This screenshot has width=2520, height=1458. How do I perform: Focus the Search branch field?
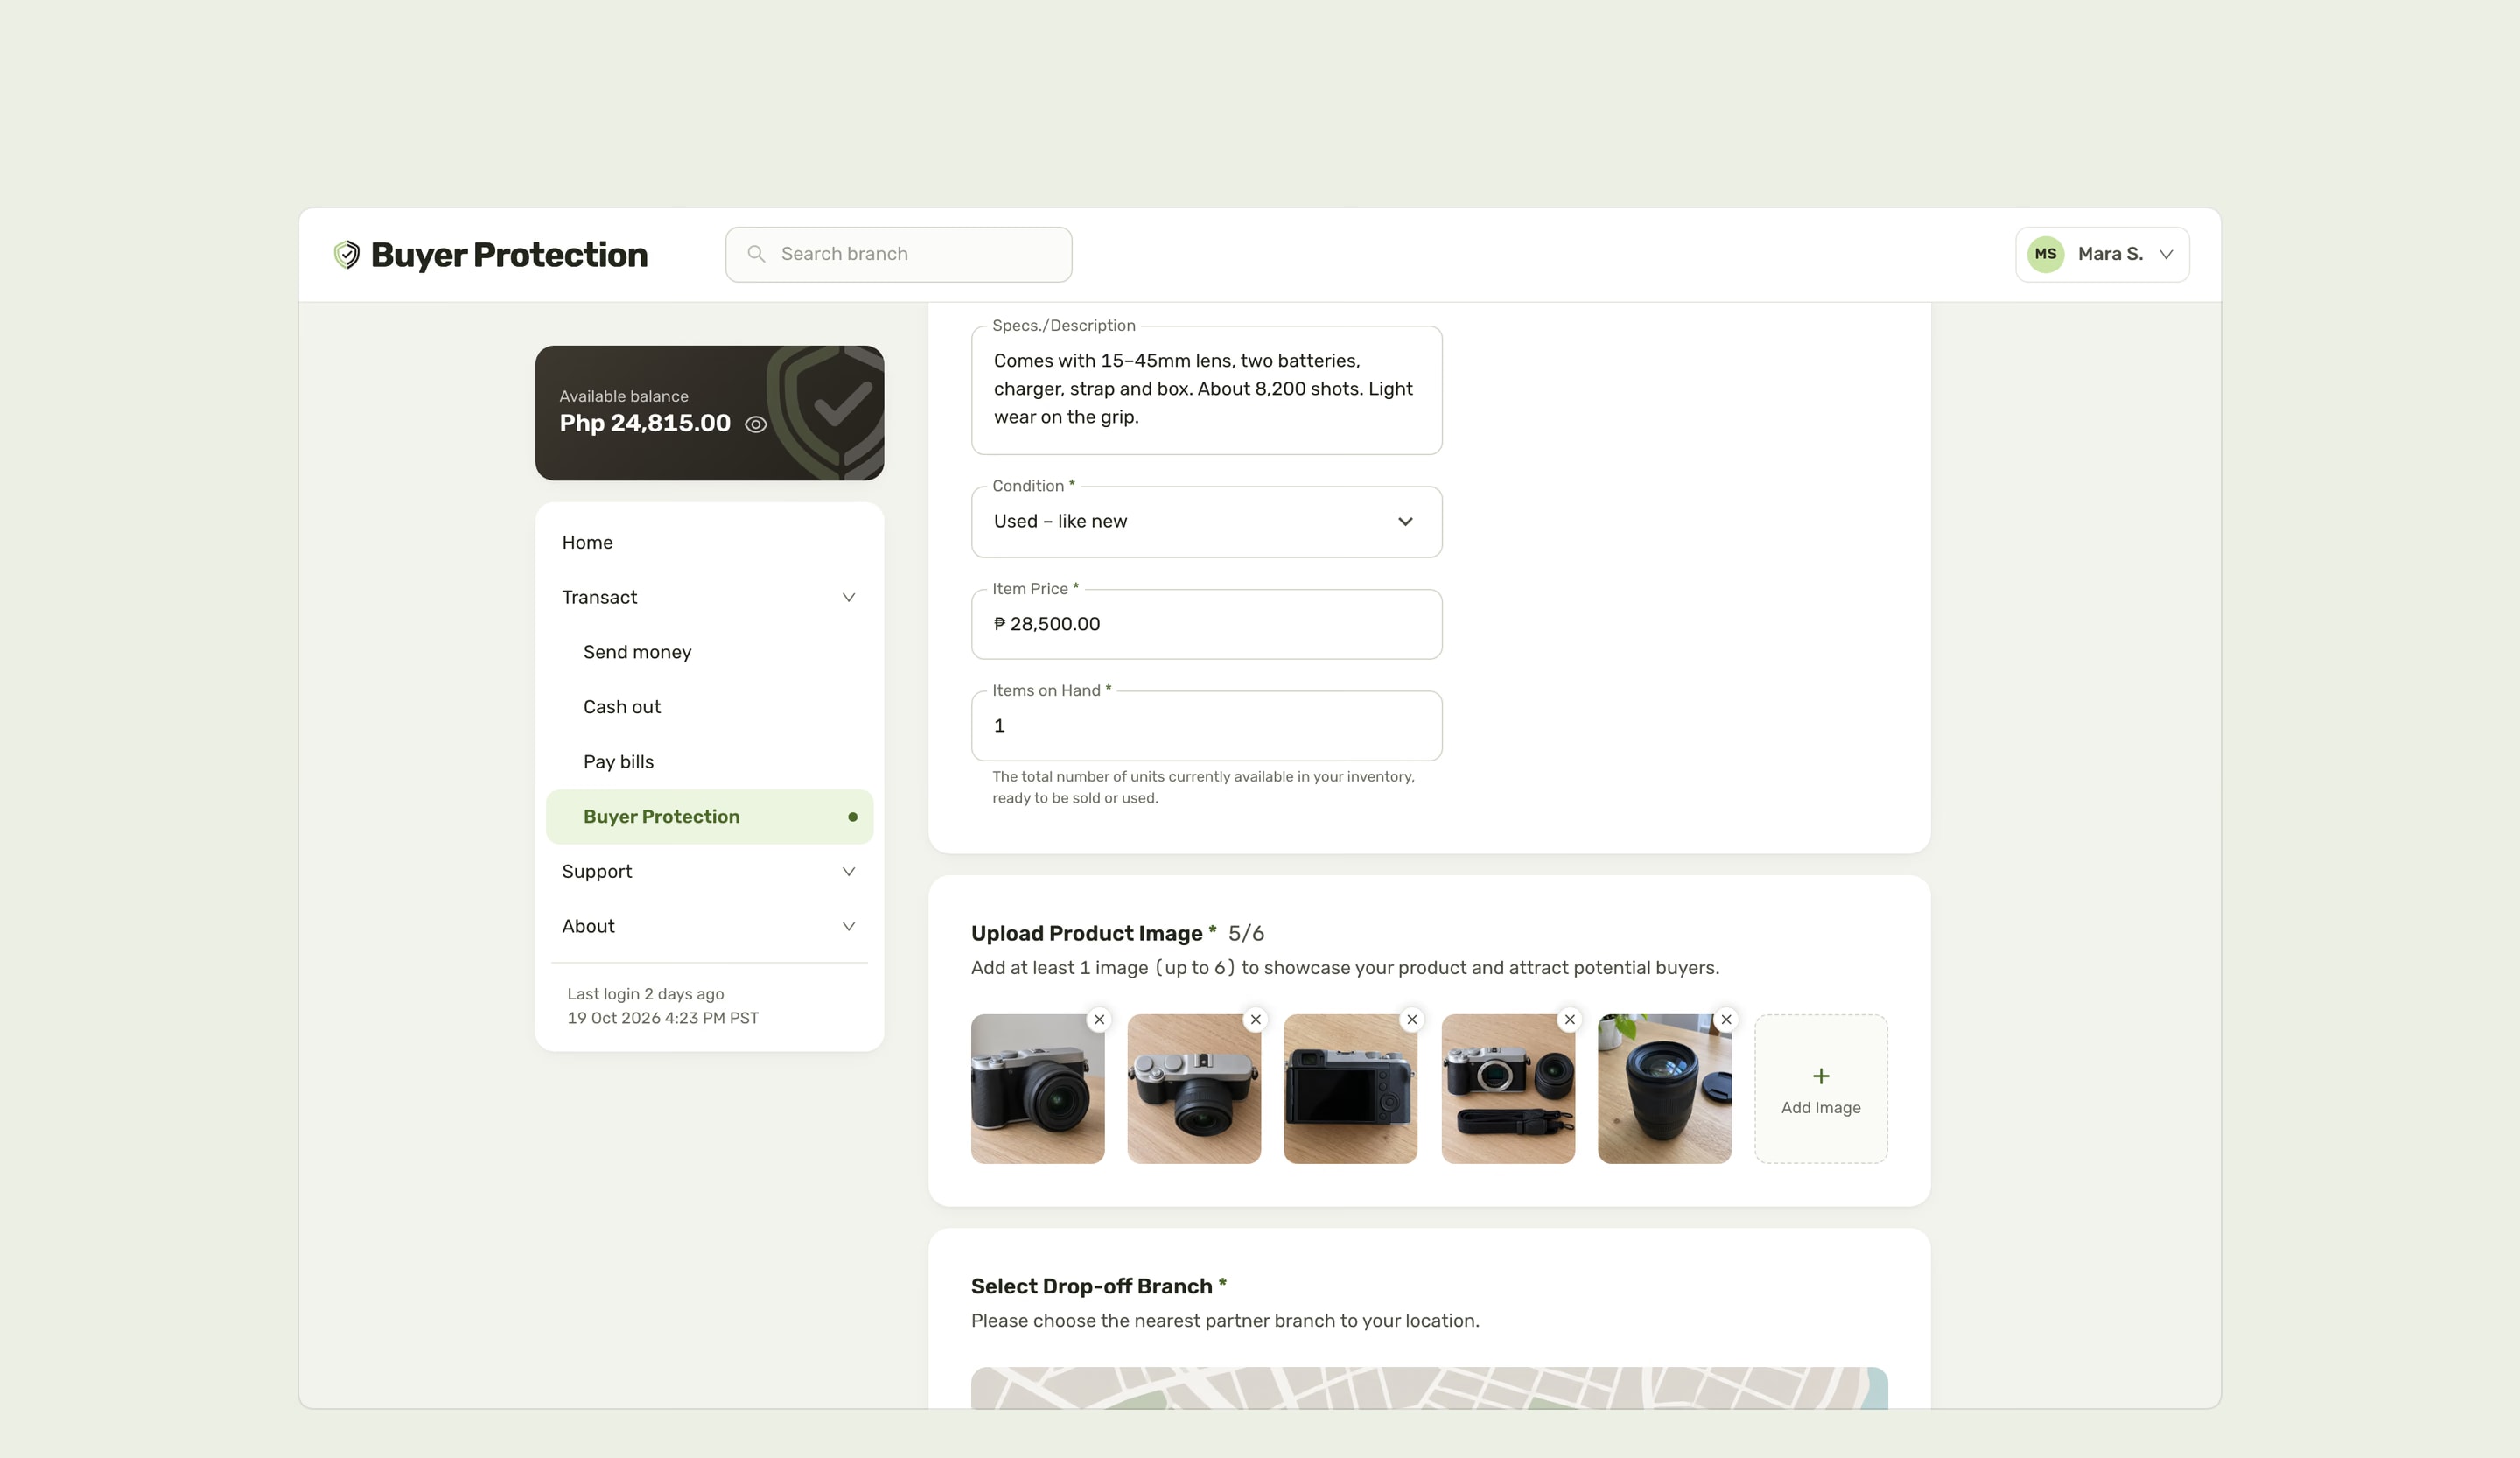898,254
